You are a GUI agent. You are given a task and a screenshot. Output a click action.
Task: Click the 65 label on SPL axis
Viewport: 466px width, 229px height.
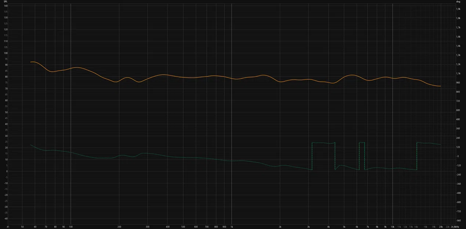pyautogui.click(x=6, y=94)
